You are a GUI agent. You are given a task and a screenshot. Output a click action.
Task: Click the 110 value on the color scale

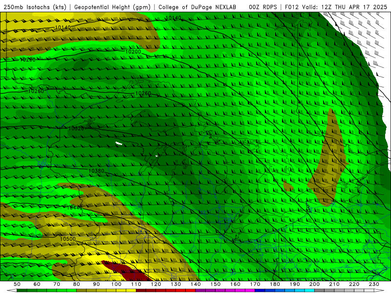click(x=136, y=284)
